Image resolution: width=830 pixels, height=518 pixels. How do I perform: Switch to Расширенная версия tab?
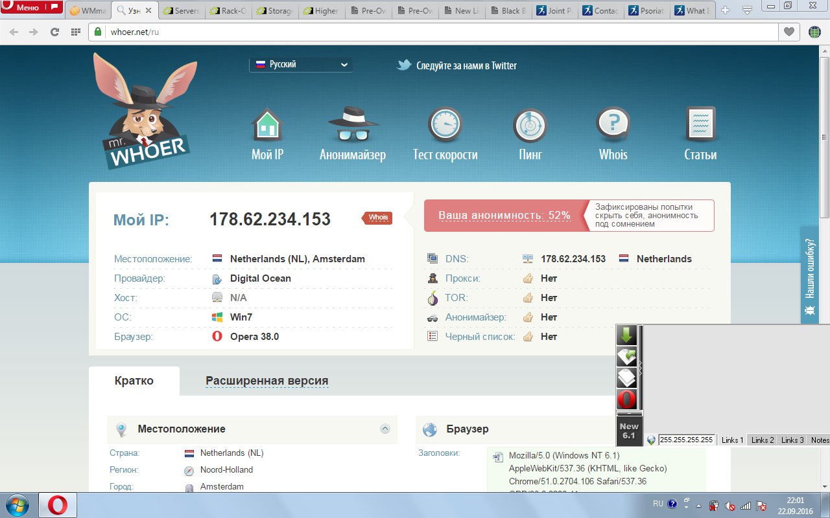pyautogui.click(x=267, y=381)
